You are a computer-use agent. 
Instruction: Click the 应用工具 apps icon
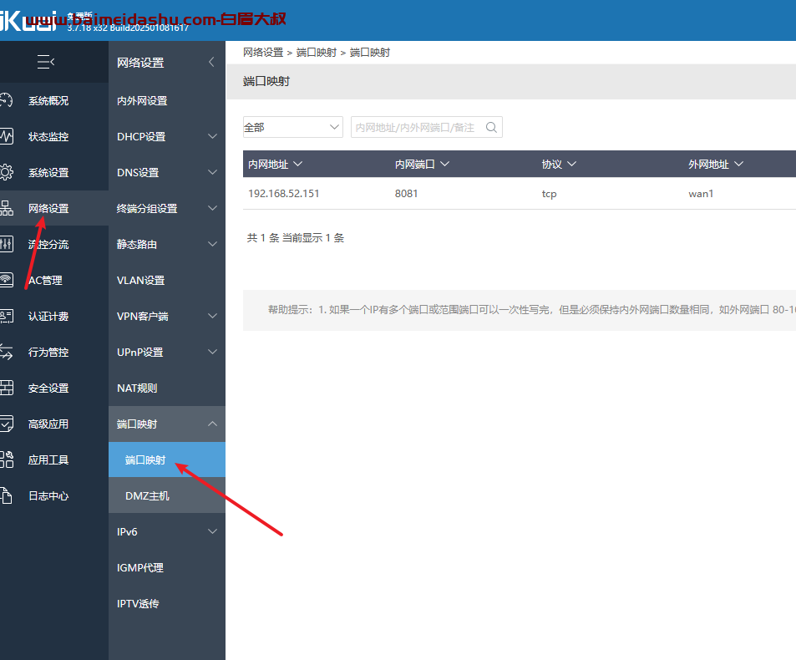6,459
